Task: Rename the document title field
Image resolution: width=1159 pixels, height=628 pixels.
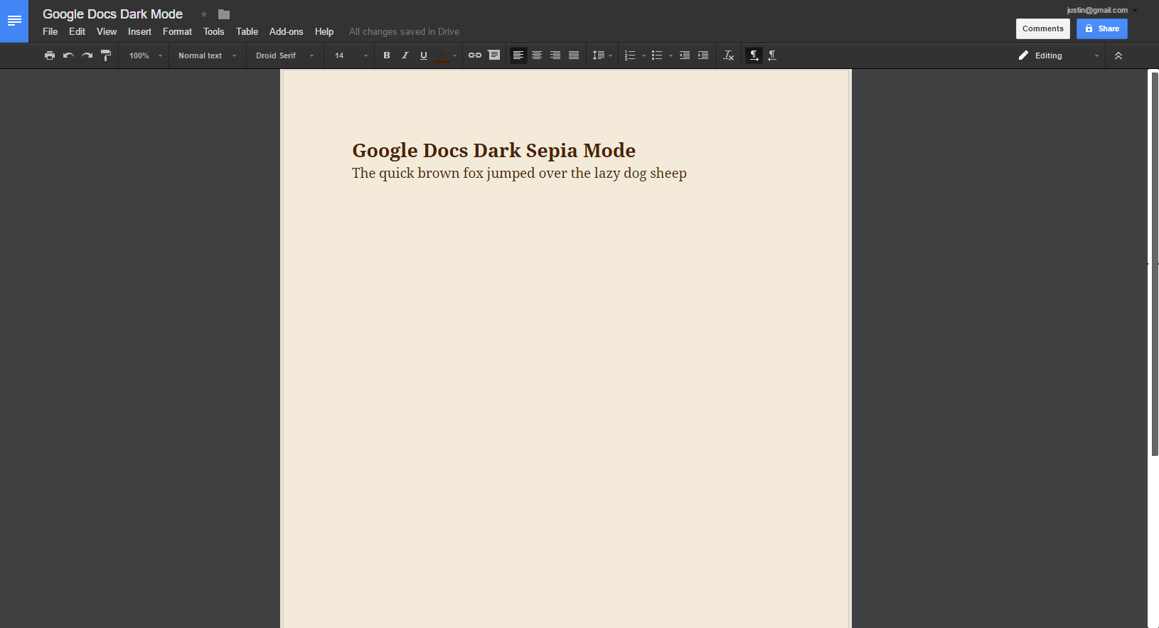Action: pyautogui.click(x=112, y=14)
